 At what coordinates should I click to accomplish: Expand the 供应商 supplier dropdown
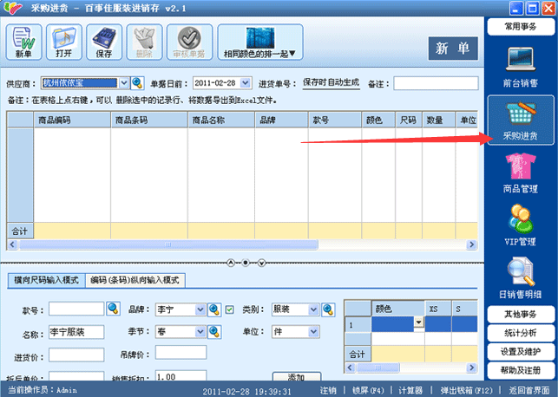click(123, 83)
